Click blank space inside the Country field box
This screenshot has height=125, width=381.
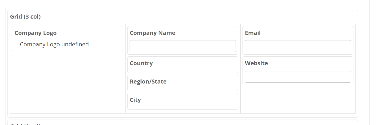(201, 65)
